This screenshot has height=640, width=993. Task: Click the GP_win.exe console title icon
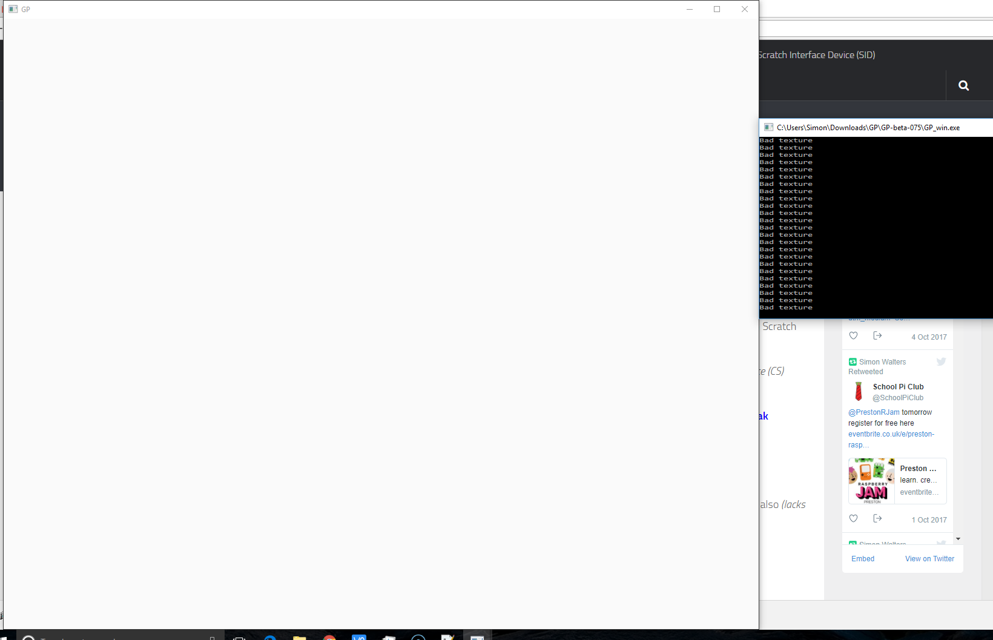[x=768, y=127]
